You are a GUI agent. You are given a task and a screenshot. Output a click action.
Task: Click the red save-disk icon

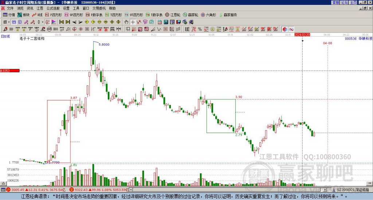(x=178, y=22)
